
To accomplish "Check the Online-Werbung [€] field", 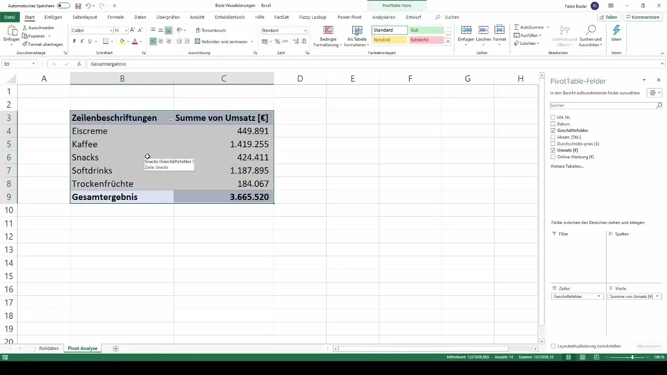I will coord(553,157).
